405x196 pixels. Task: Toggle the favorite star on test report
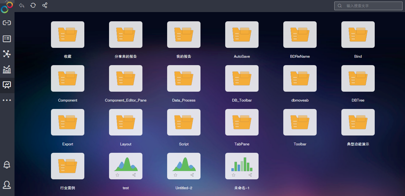(x=117, y=175)
